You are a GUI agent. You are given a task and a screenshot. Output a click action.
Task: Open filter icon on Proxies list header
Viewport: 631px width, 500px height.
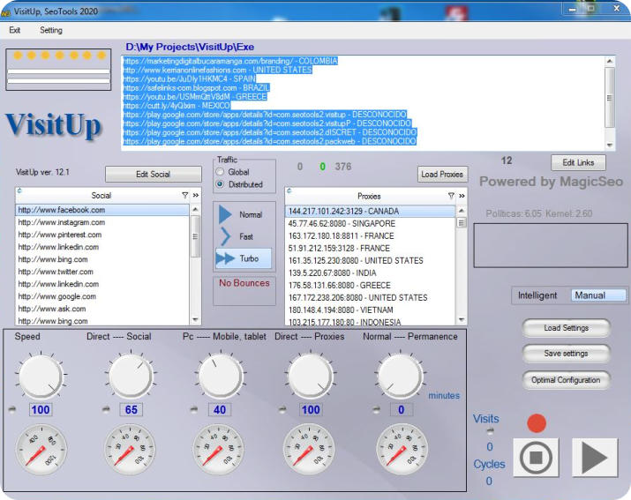pos(451,196)
